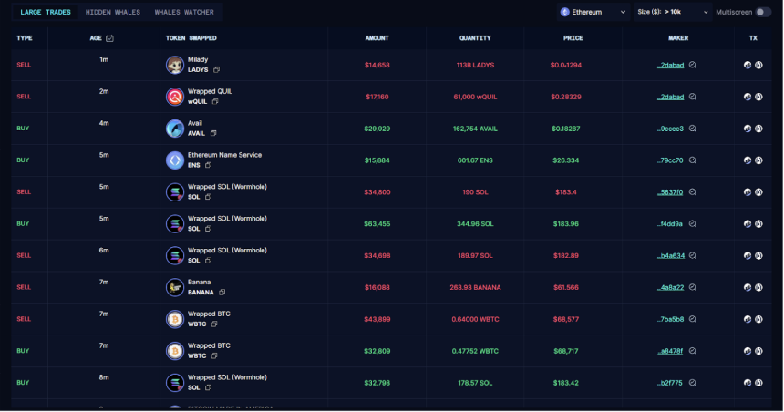Click the 162,754 AVAIL quantity
Screen dimensions: 784x412
click(475, 129)
